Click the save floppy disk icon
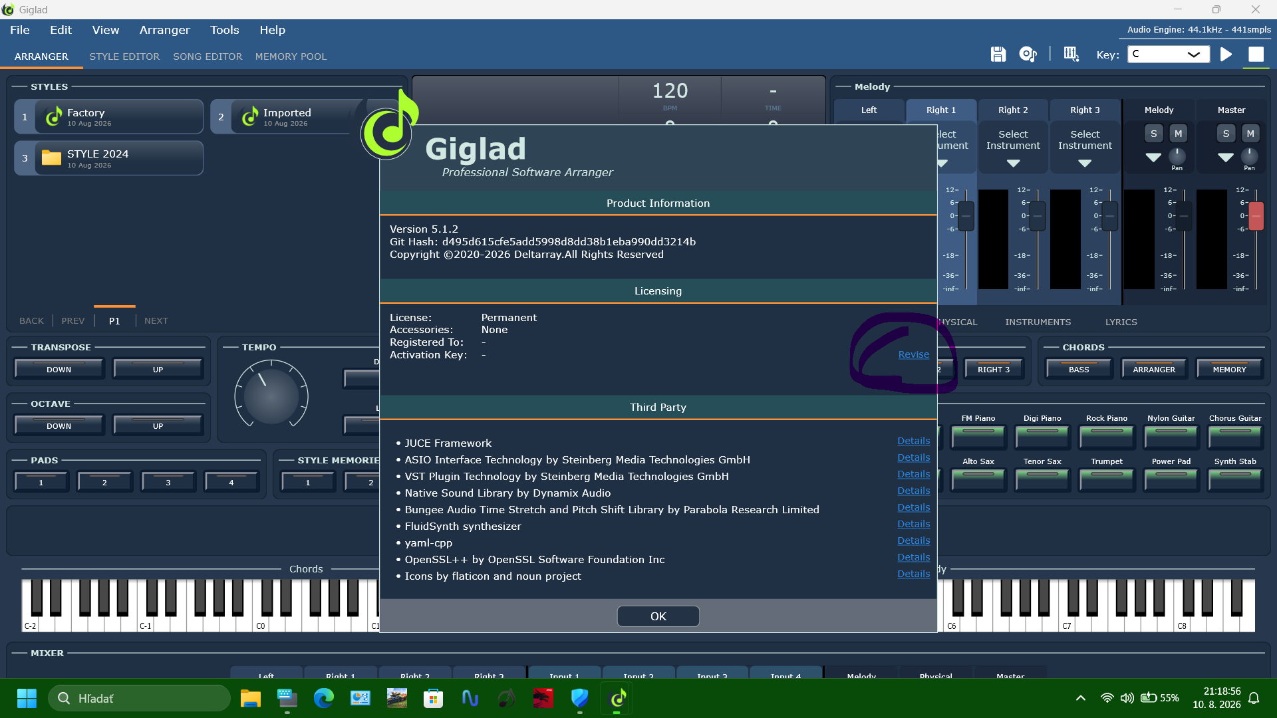Image resolution: width=1277 pixels, height=718 pixels. pyautogui.click(x=998, y=55)
